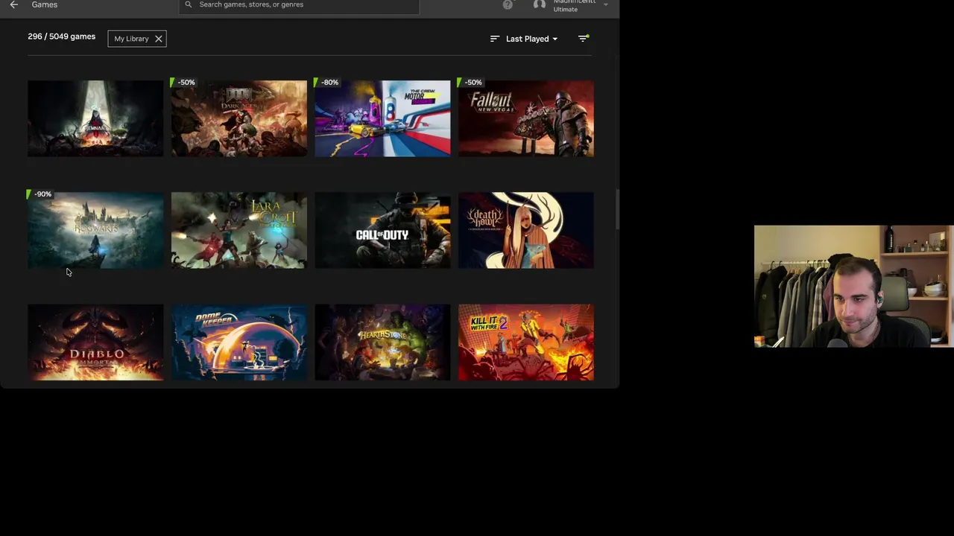Image resolution: width=954 pixels, height=536 pixels.
Task: Open the Lara Croft game tile
Action: point(238,230)
